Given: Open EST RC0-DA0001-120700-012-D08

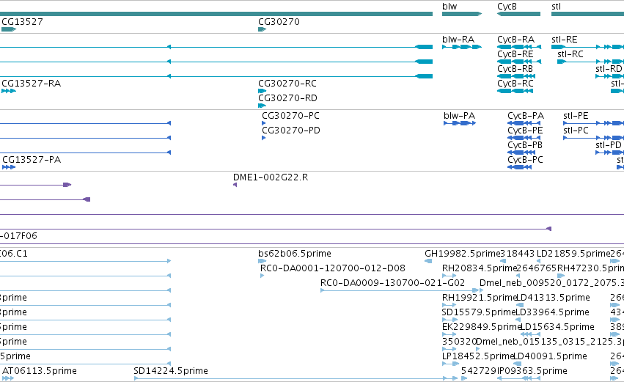Looking at the screenshot, I should coord(333,268).
